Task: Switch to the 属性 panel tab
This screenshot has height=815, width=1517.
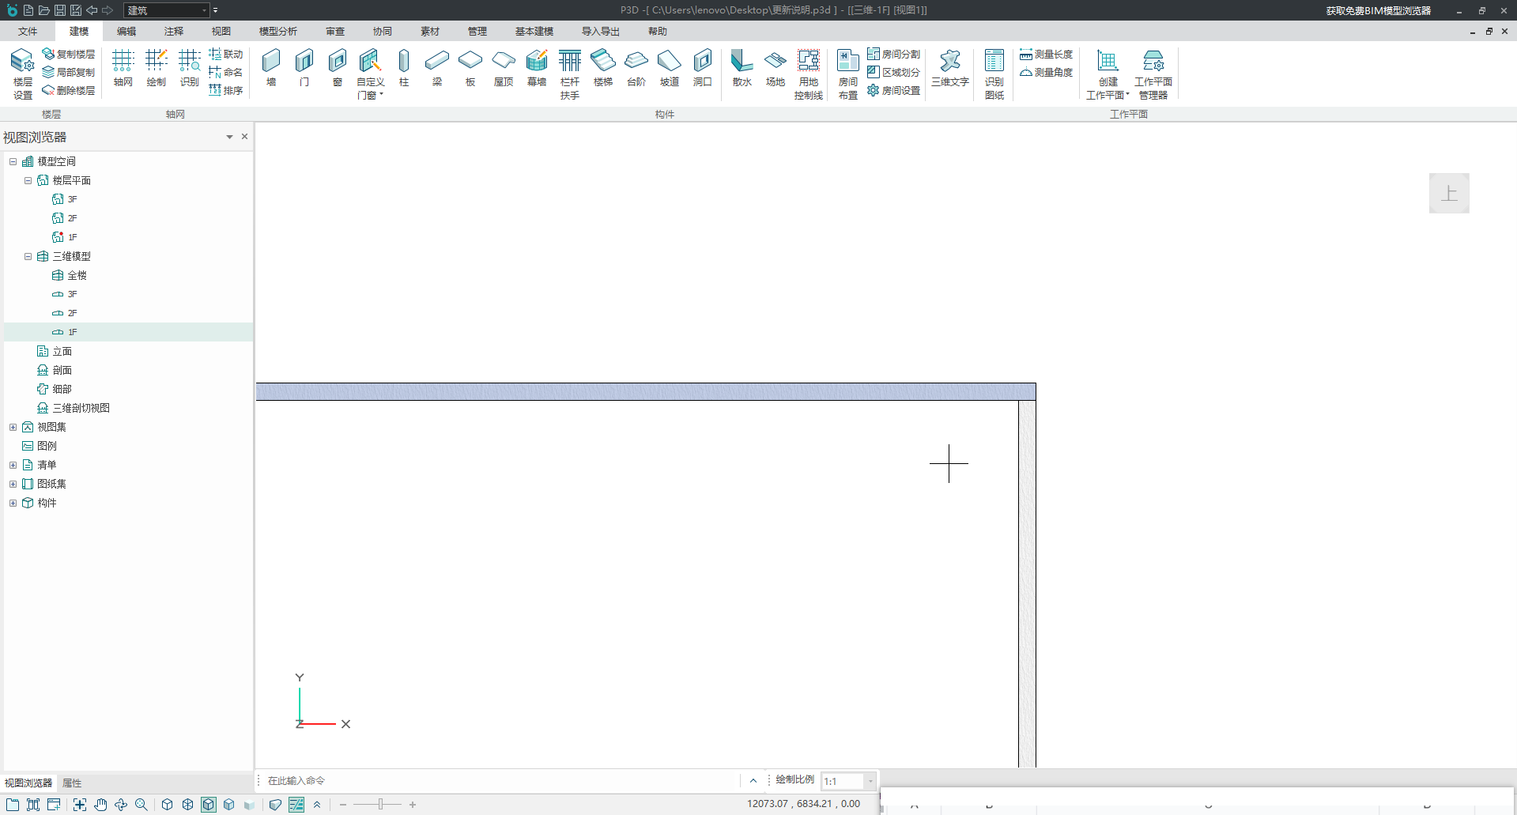Action: pyautogui.click(x=72, y=783)
